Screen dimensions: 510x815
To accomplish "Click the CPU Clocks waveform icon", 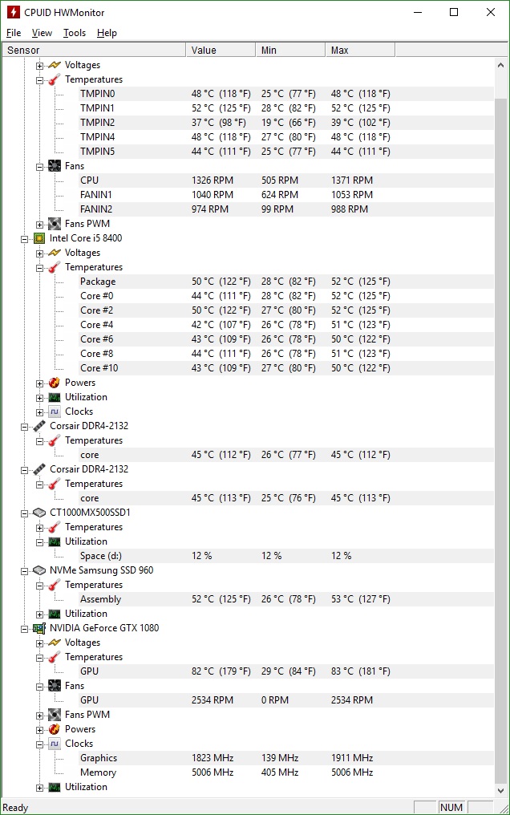I will coord(55,412).
